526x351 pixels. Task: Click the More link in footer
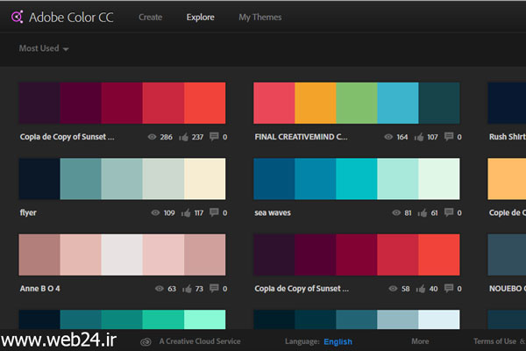(x=420, y=341)
